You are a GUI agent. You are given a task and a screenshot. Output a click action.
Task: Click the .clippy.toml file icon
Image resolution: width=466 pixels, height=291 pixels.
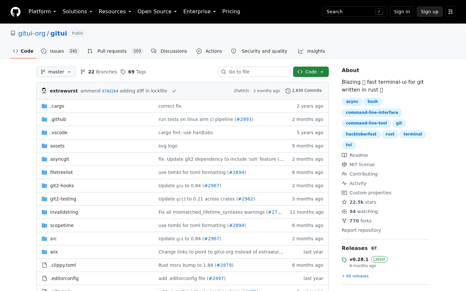pyautogui.click(x=44, y=265)
